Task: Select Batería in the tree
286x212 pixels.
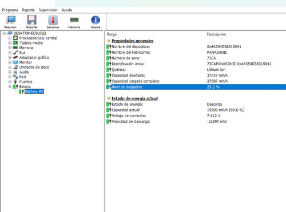Action: click(25, 87)
